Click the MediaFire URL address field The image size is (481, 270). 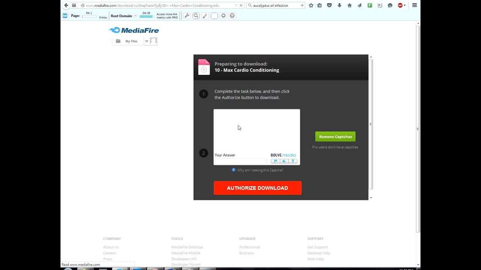coord(158,6)
